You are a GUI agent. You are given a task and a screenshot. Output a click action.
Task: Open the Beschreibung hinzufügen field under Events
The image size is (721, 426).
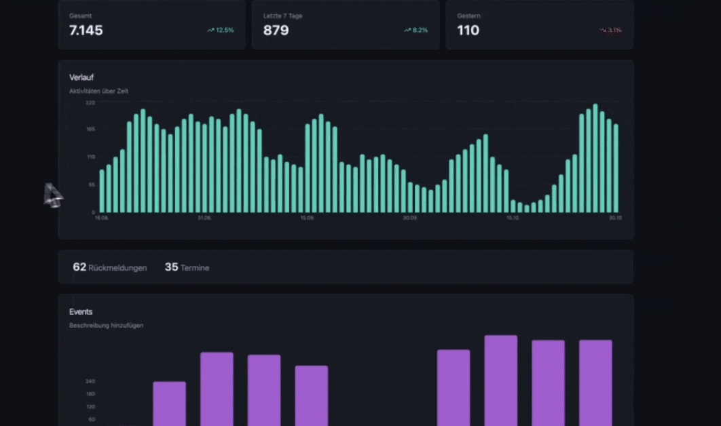click(106, 326)
